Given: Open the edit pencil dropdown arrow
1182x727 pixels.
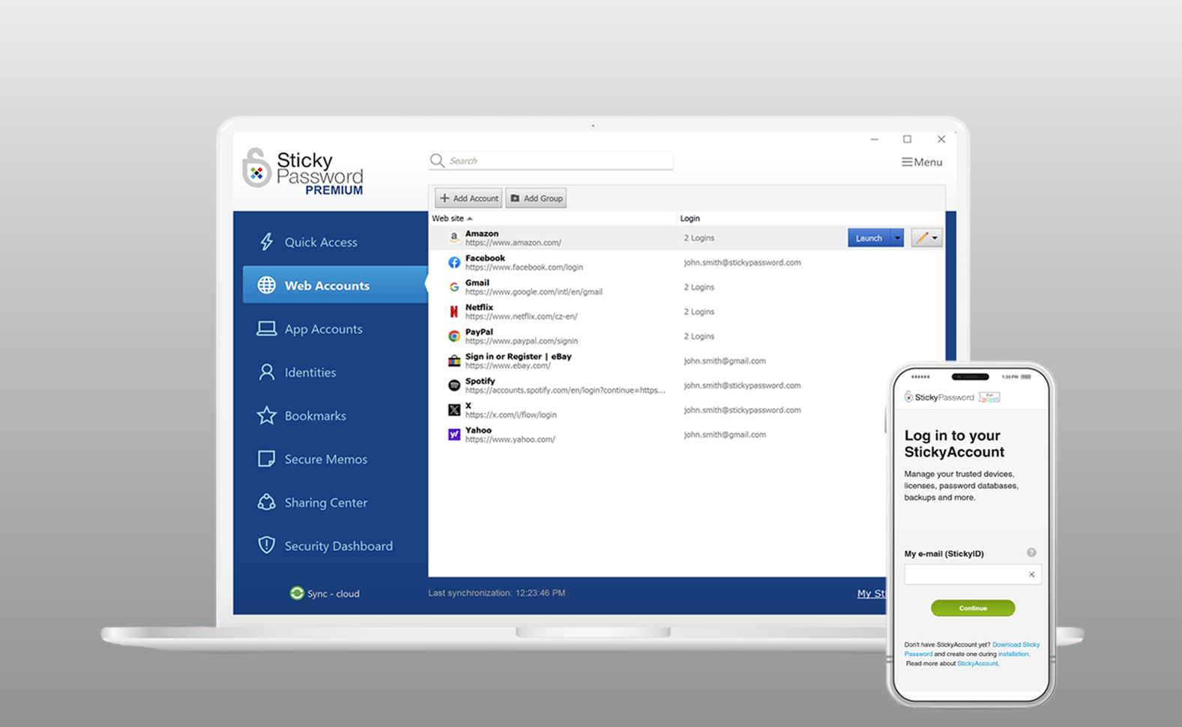Looking at the screenshot, I should pyautogui.click(x=935, y=238).
